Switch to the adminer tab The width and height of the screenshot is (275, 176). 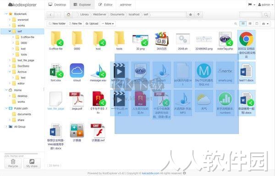click(x=126, y=5)
